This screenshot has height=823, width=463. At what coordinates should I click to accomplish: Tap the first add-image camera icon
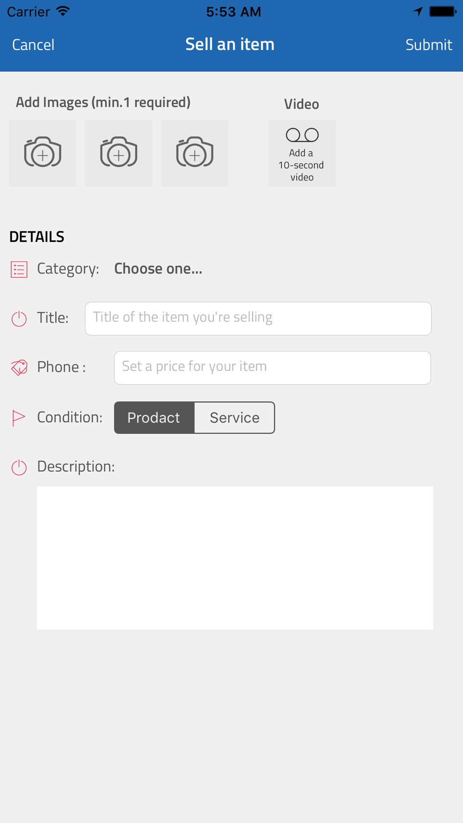43,153
